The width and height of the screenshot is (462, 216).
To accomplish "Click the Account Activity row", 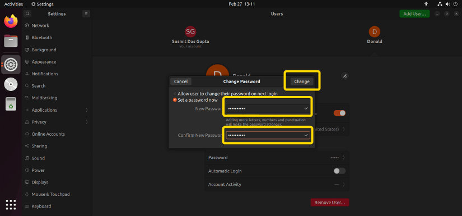I will 277,185.
